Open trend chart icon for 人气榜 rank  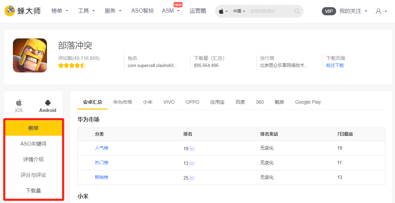192,149
